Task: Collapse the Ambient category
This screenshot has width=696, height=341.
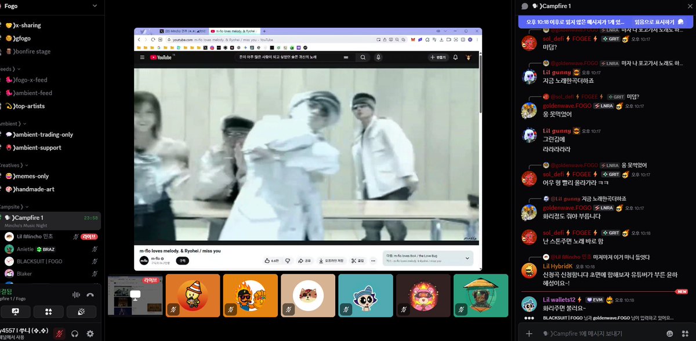Action: [x=14, y=123]
